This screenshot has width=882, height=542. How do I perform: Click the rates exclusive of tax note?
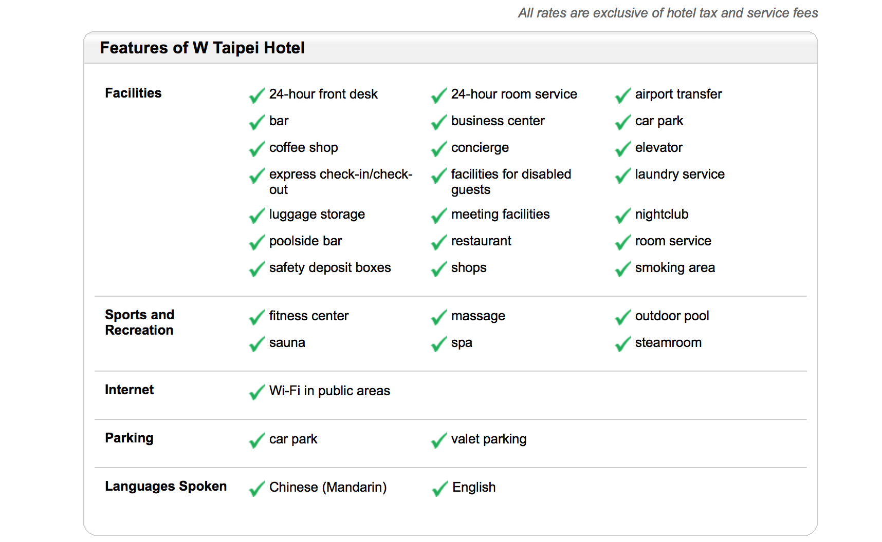point(668,13)
